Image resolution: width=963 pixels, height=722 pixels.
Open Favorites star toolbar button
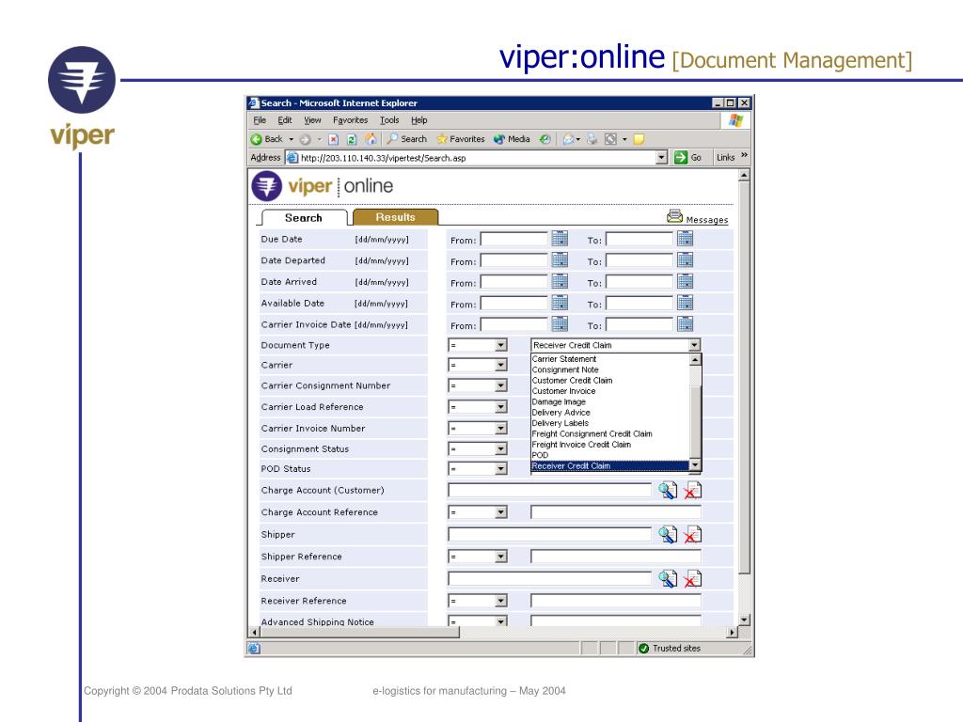pos(461,139)
